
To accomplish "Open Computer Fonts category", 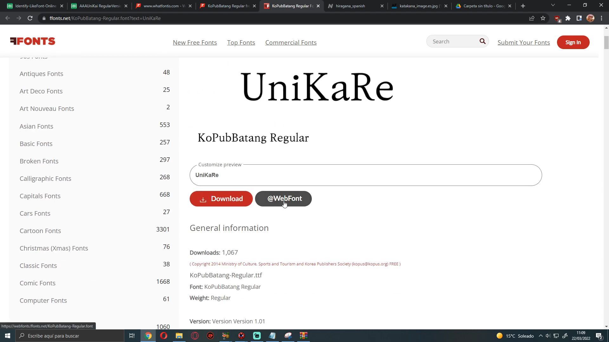I will (x=43, y=301).
